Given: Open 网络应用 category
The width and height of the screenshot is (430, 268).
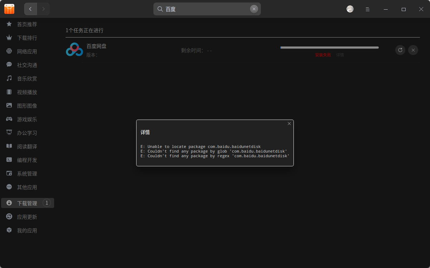Looking at the screenshot, I should click(28, 51).
